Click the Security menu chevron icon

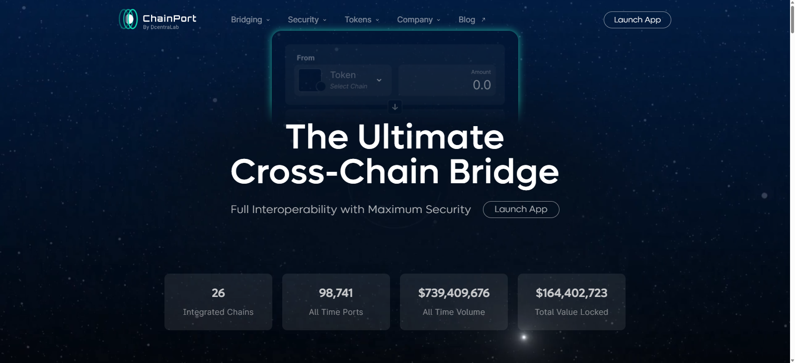[x=324, y=20]
